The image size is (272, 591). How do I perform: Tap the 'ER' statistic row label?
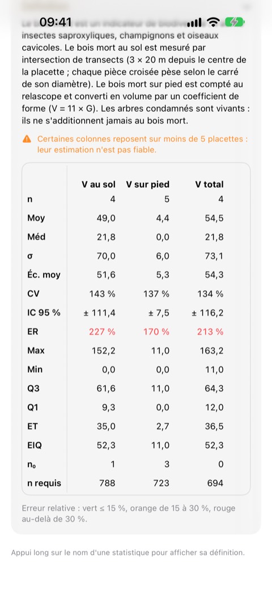(x=33, y=331)
